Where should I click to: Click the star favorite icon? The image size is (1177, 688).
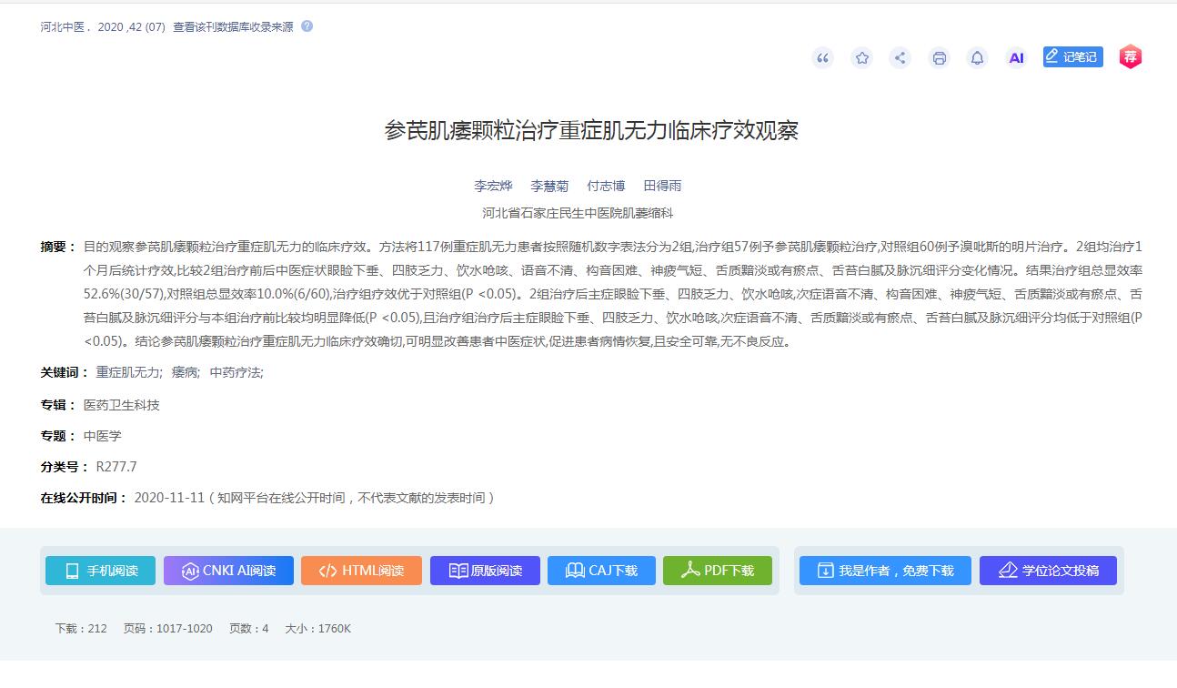861,58
